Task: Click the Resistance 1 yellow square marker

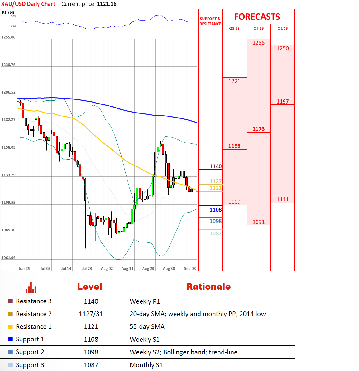Action: coord(11,327)
